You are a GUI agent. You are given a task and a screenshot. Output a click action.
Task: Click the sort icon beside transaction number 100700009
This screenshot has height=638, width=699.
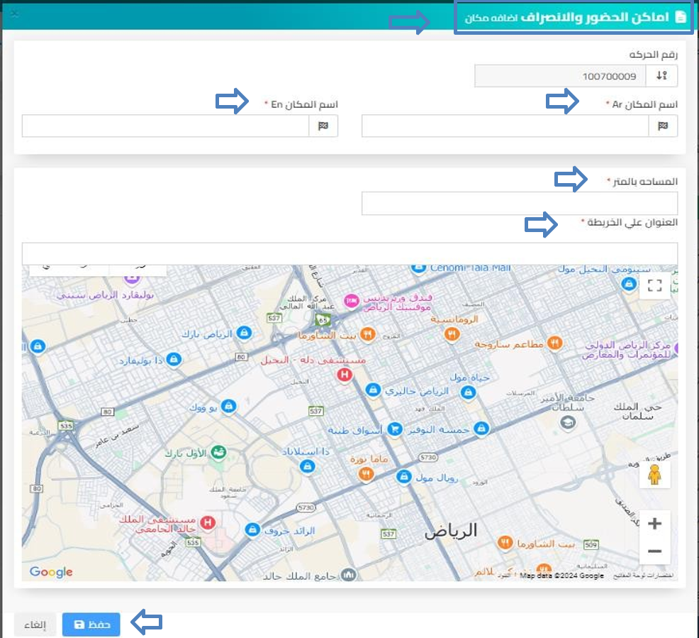(661, 76)
